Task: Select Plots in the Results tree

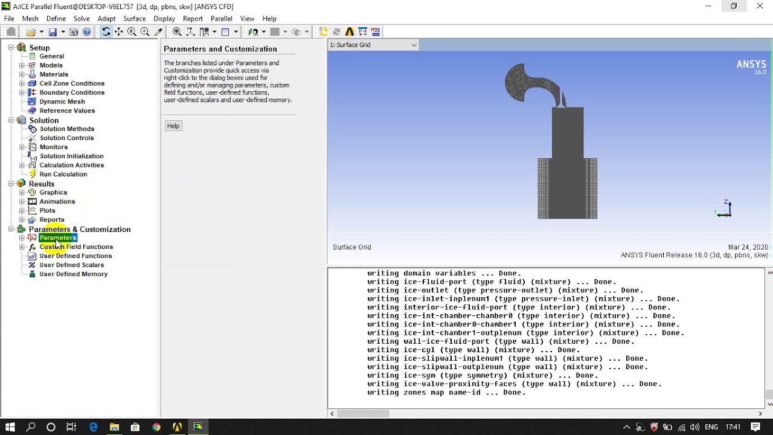Action: (47, 210)
